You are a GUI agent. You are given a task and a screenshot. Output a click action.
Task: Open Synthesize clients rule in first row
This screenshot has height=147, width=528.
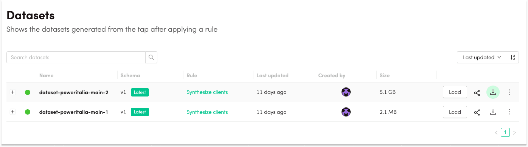[207, 92]
